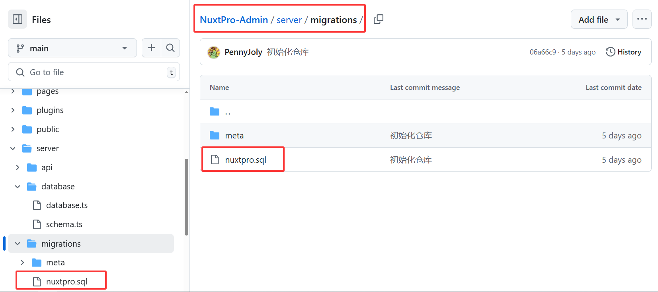This screenshot has height=292, width=658.
Task: Click the server breadcrumb link
Action: (289, 19)
